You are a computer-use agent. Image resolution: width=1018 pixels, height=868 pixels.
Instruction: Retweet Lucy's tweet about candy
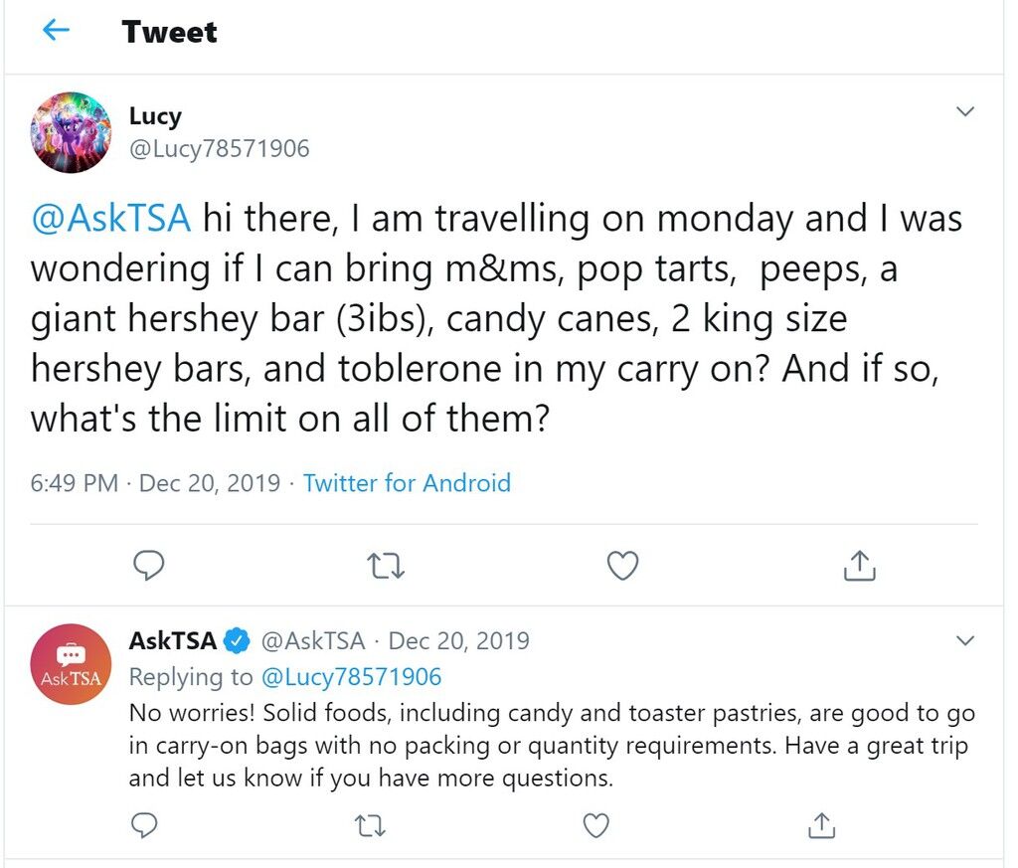[386, 566]
